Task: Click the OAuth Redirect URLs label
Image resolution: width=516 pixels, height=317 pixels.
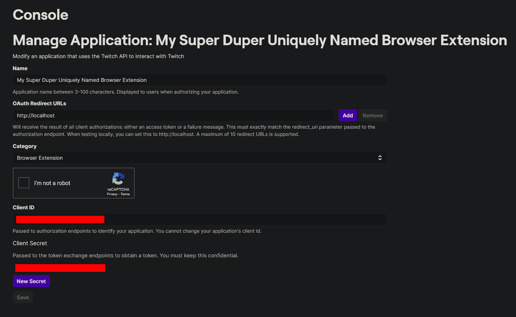Action: 39,103
